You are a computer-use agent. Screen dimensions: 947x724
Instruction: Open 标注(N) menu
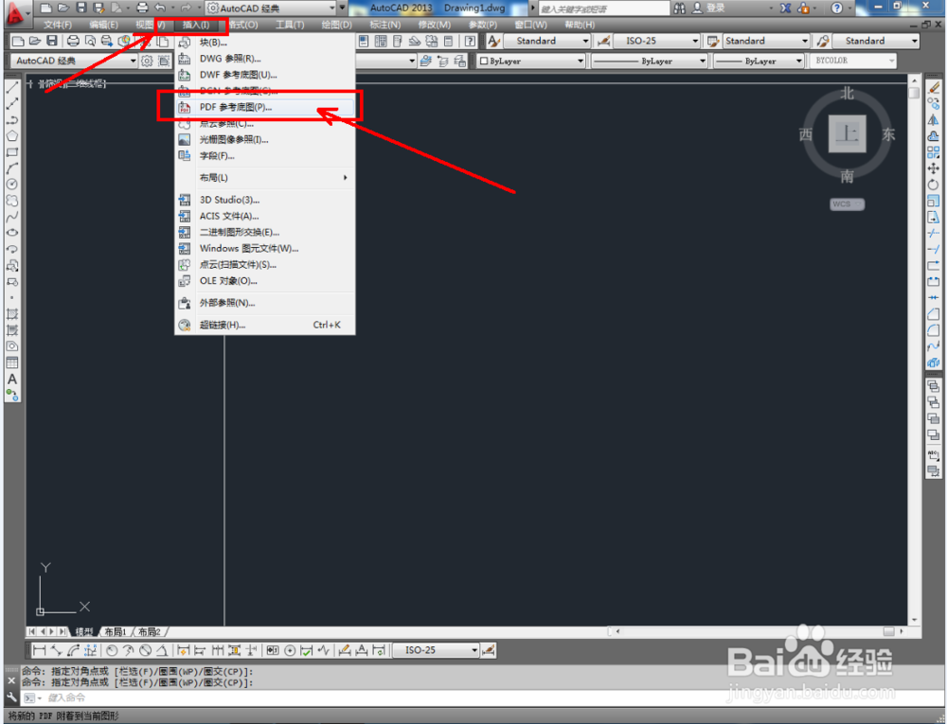click(384, 25)
